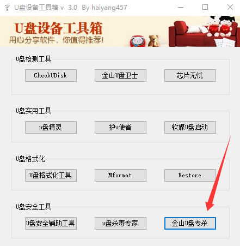Click the U盘设备工具箱 banner image

pos(120,31)
